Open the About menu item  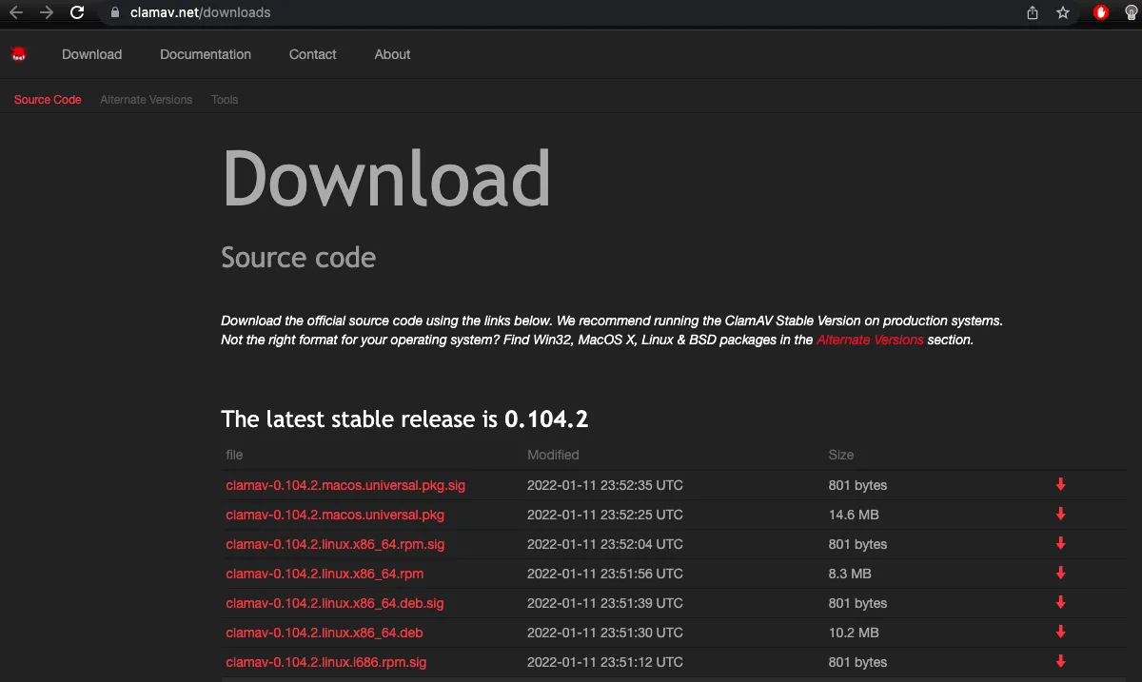pyautogui.click(x=392, y=54)
